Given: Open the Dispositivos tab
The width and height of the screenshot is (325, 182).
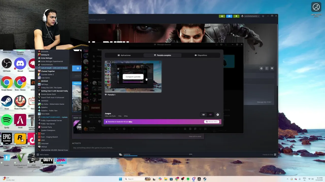Looking at the screenshot, I should point(201,55).
